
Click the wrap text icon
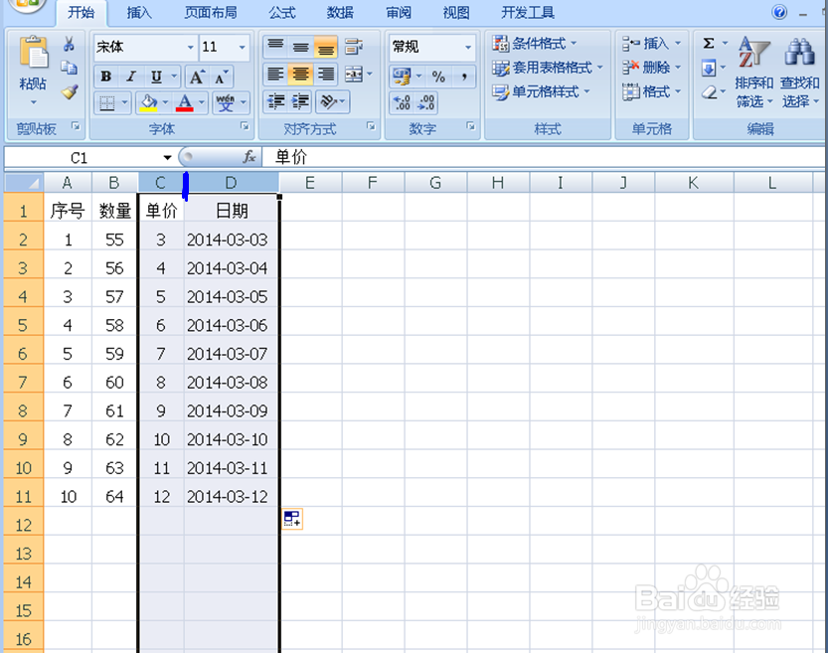(353, 47)
